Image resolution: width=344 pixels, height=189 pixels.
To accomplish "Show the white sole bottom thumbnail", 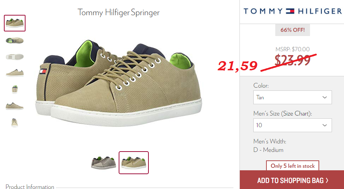I will point(15,57).
